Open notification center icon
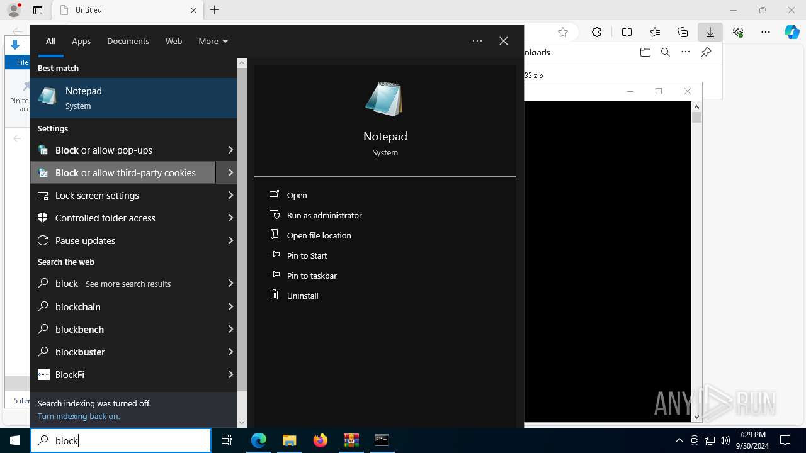The width and height of the screenshot is (806, 453). (x=785, y=440)
